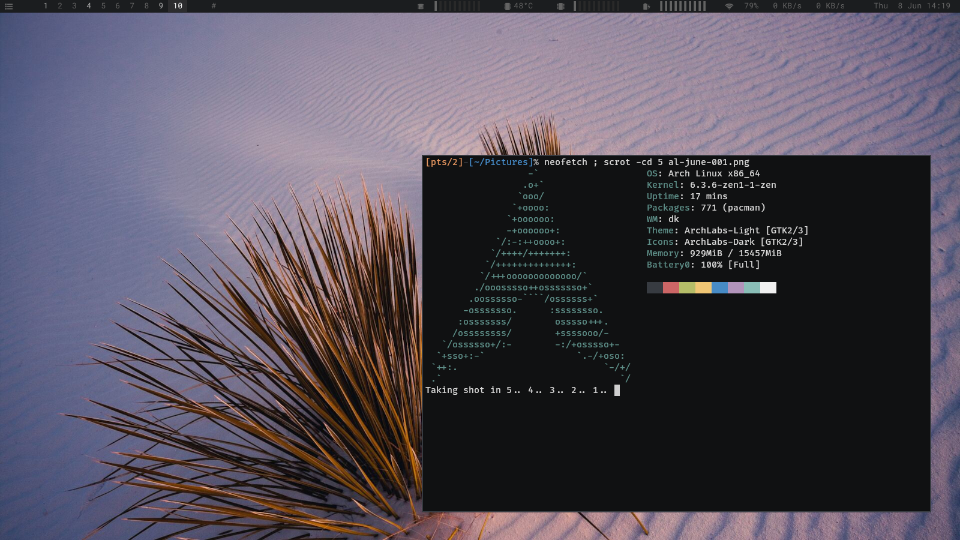
Task: Switch to workspace 3
Action: [x=74, y=6]
